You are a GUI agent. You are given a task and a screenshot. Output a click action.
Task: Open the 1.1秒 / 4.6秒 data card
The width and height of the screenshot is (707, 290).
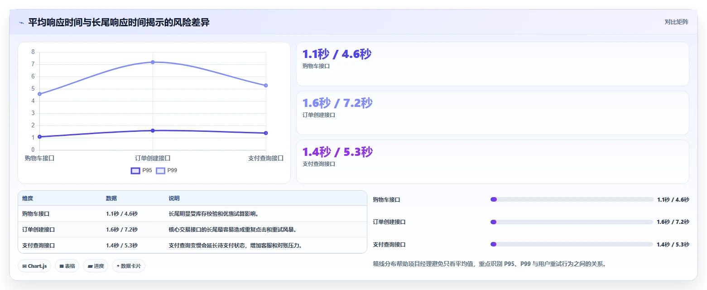tap(492, 64)
